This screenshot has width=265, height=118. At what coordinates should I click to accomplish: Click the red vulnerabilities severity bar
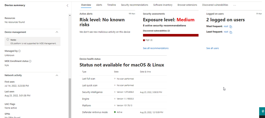coord(171,35)
